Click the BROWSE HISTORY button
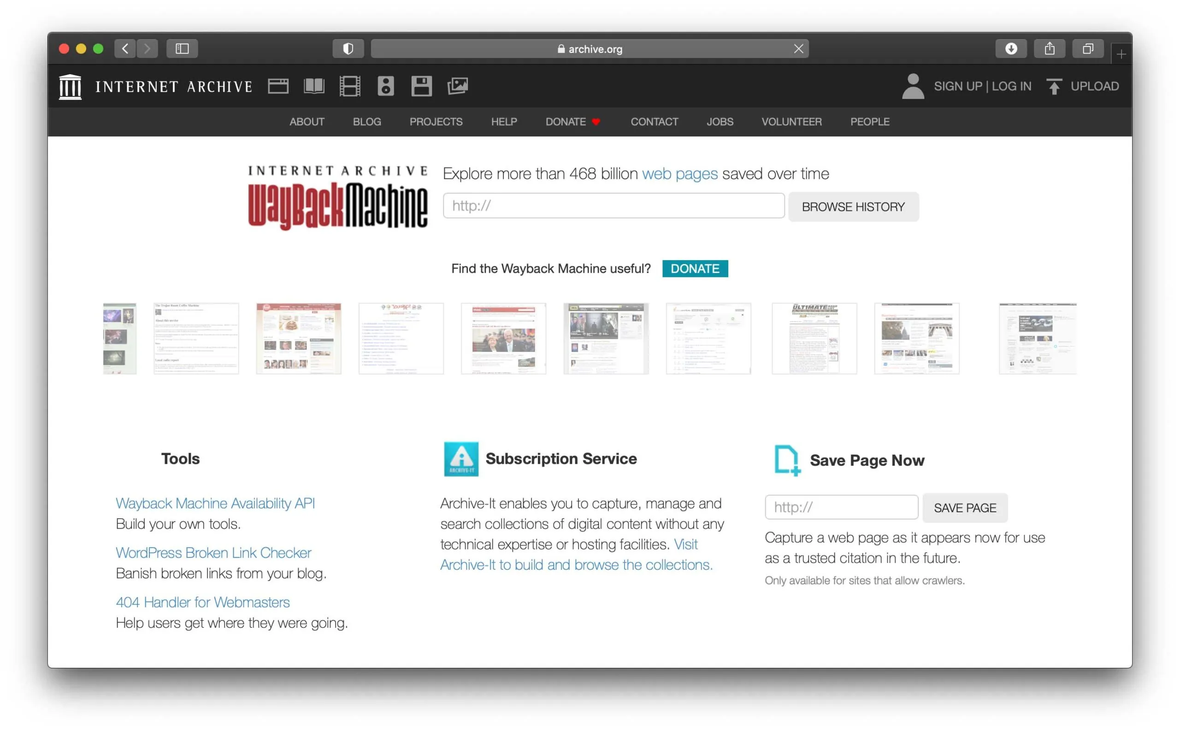 [853, 206]
